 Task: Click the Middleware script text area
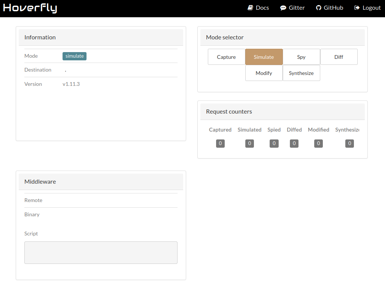click(101, 253)
